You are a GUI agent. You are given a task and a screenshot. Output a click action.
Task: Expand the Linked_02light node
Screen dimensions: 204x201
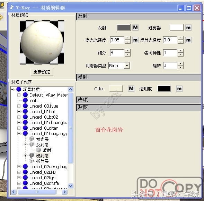click(19, 178)
